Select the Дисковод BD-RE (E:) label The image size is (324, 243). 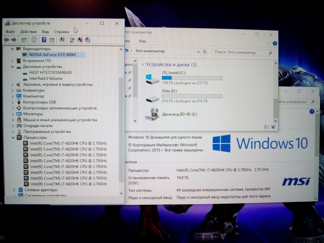pyautogui.click(x=179, y=114)
